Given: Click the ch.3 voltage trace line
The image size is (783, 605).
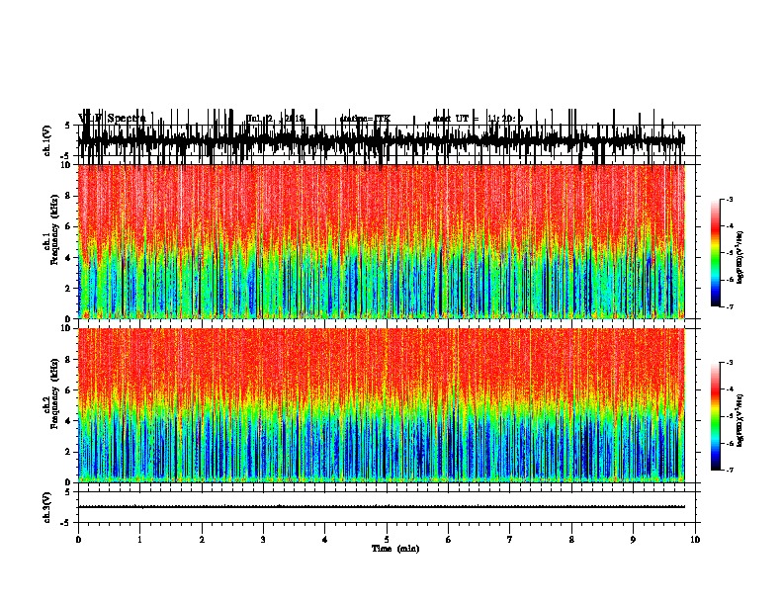Looking at the screenshot, I should pyautogui.click(x=381, y=507).
